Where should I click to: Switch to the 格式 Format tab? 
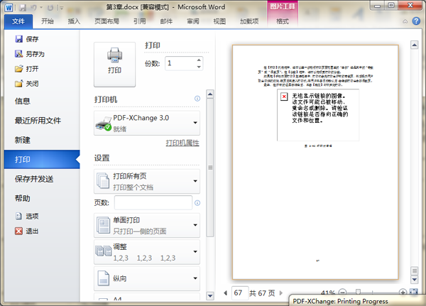point(283,21)
